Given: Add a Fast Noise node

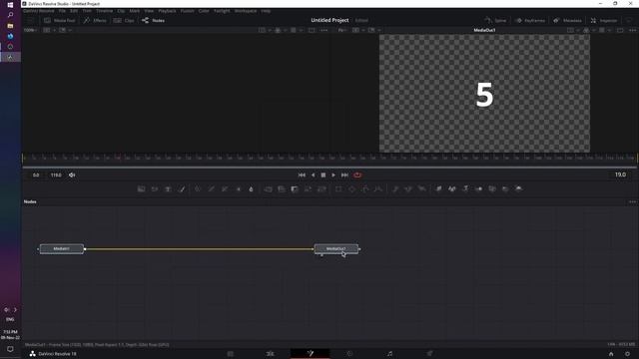Looking at the screenshot, I should pos(155,188).
